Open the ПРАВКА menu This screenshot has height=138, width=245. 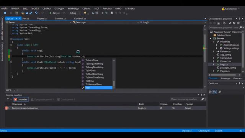pos(15,8)
